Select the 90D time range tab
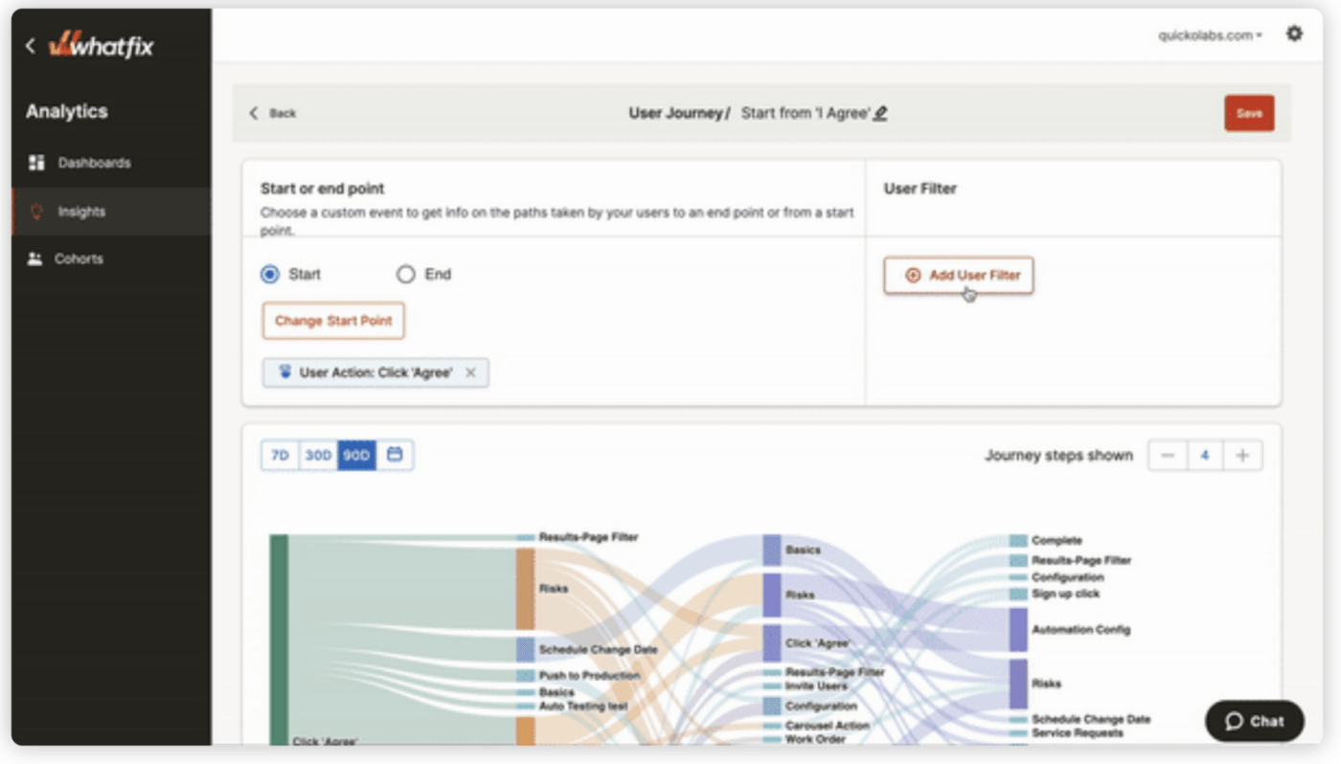This screenshot has width=1341, height=764. 356,455
